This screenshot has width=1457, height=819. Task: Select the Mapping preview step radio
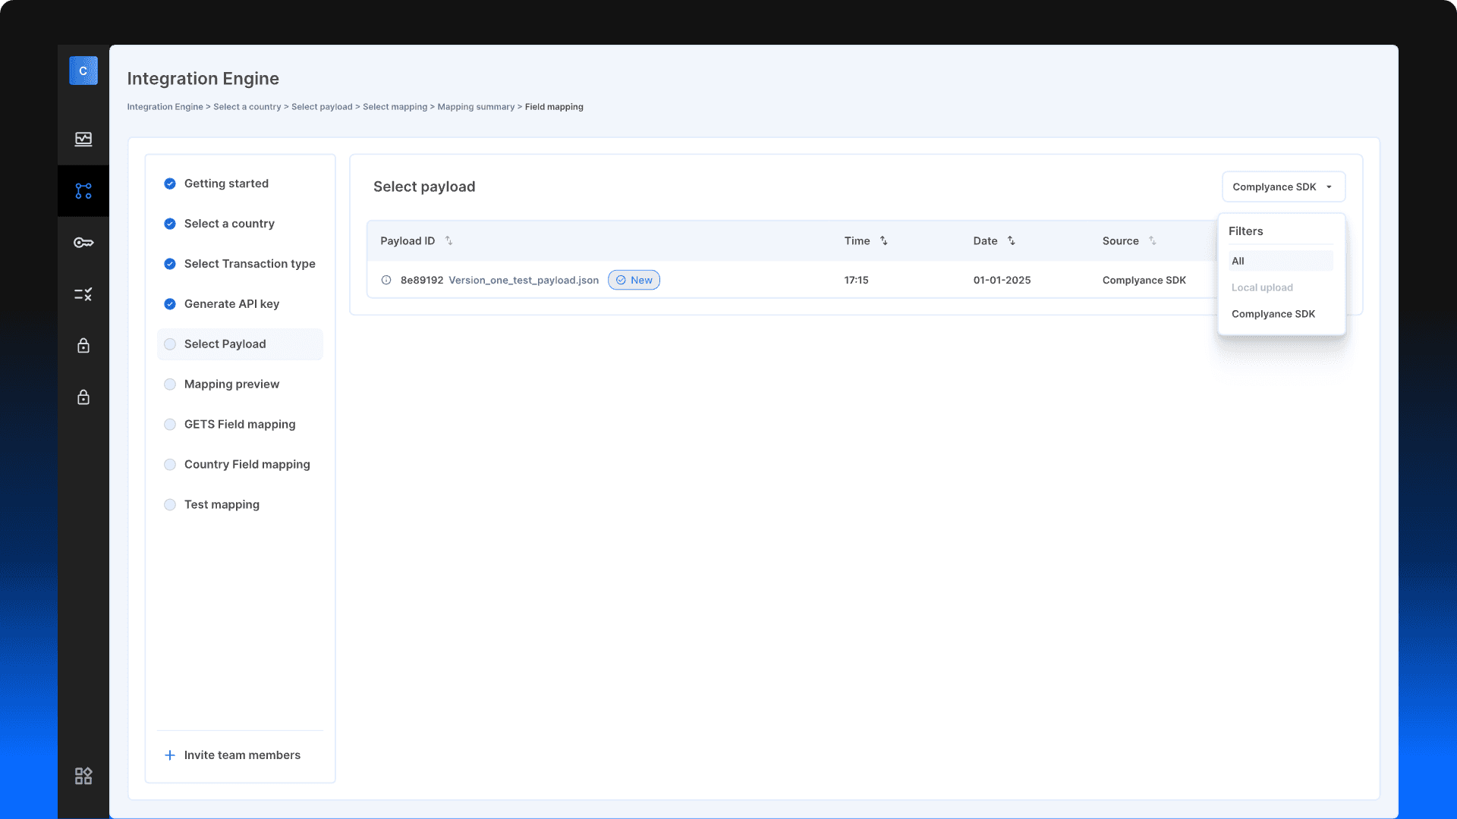click(x=170, y=384)
